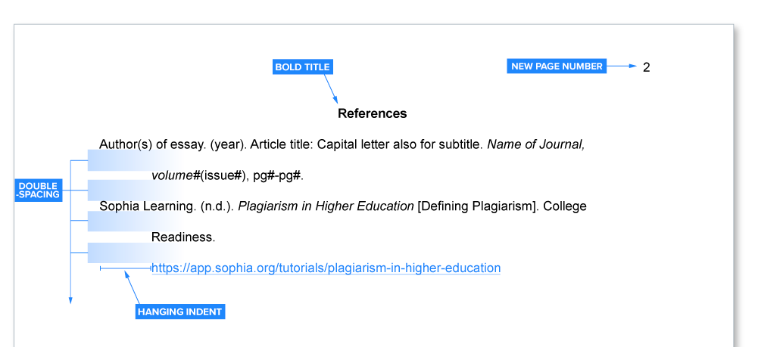Click the italic Plagiarism in Higher Education title
758x347 pixels.
click(326, 206)
